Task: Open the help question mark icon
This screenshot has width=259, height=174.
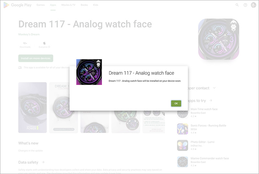Action: coord(245,5)
